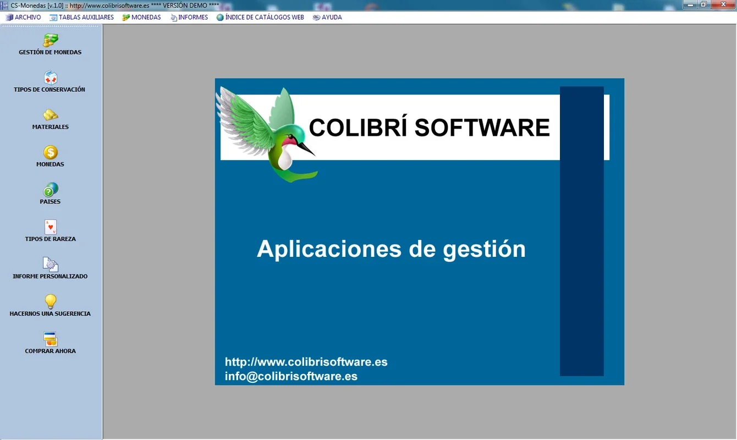Open Tipos de Conservación first-aid icon
This screenshot has width=737, height=440.
51,78
